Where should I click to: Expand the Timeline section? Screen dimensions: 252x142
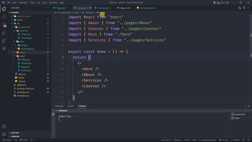coord(15,136)
